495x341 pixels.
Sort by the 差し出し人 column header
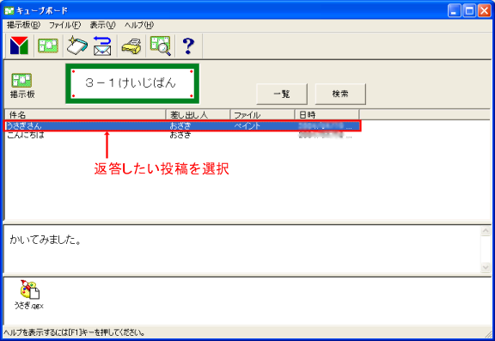[x=198, y=114]
